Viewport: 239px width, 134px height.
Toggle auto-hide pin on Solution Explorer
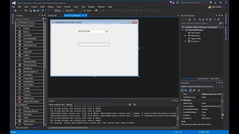click(x=219, y=16)
